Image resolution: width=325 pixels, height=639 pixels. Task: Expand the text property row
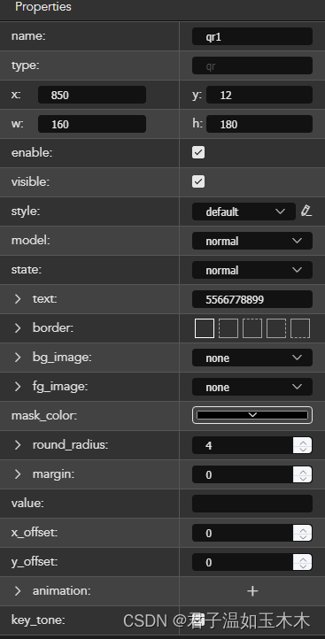18,299
